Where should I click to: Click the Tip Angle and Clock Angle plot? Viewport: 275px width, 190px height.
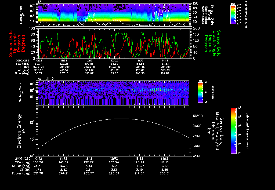(x=114, y=43)
